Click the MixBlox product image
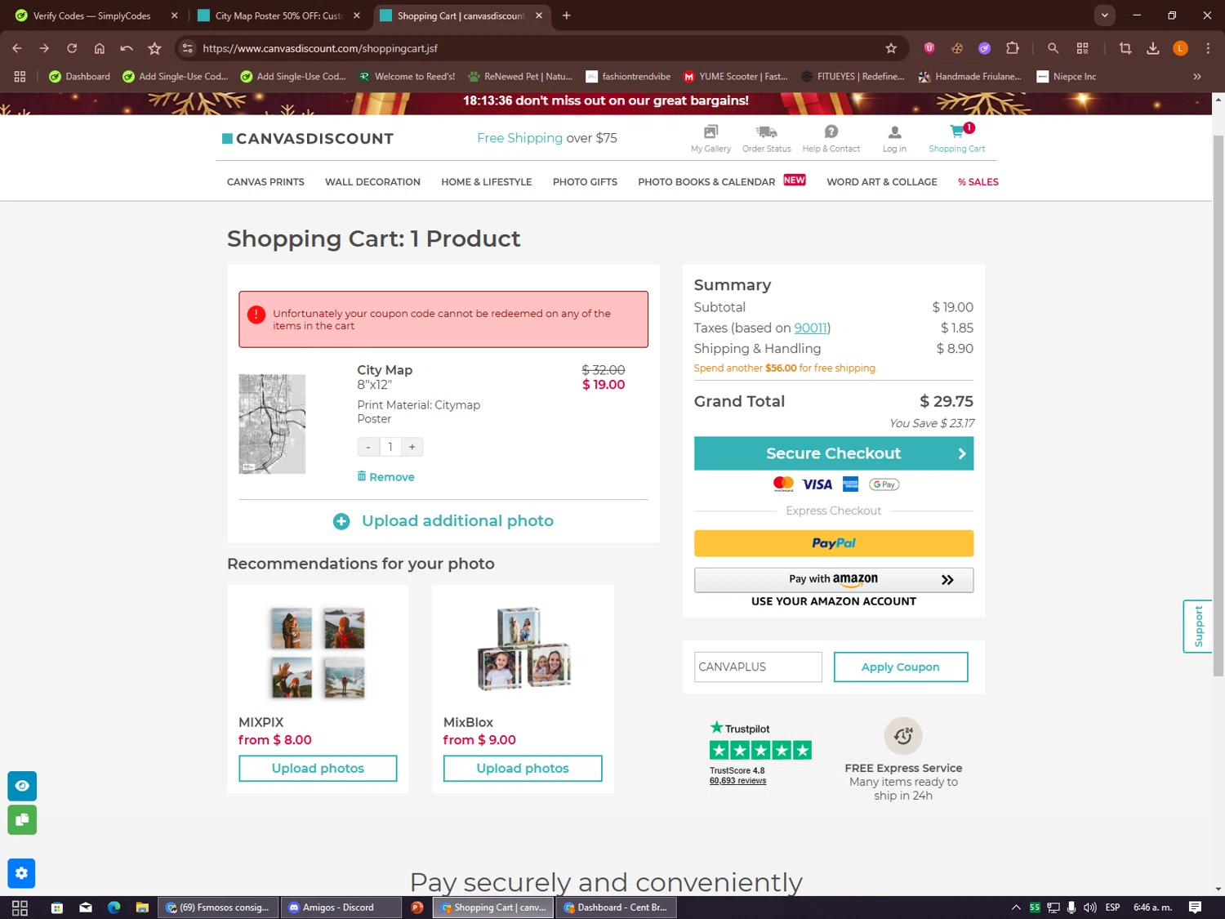Screen dimensions: 1225x919 [523, 649]
